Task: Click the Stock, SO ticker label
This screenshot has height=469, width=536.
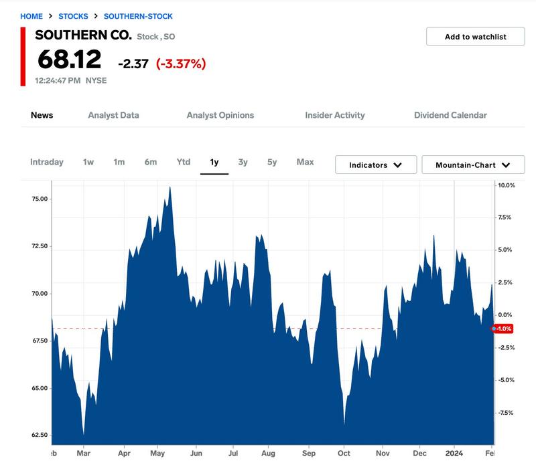Action: 156,37
